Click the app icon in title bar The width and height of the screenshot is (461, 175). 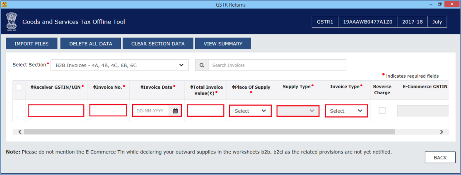5,5
